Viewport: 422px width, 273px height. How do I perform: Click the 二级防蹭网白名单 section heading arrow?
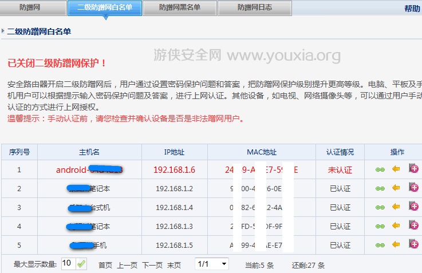(3, 31)
